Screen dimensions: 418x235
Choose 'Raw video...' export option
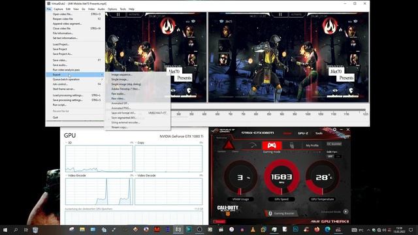pyautogui.click(x=138, y=99)
